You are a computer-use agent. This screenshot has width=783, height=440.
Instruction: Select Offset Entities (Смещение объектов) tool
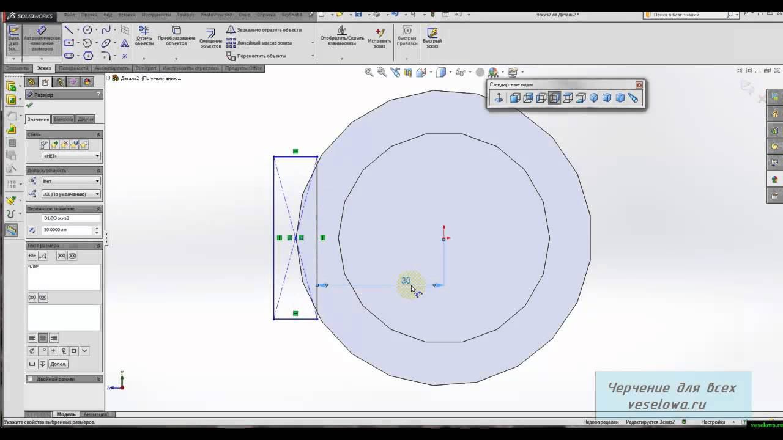210,37
